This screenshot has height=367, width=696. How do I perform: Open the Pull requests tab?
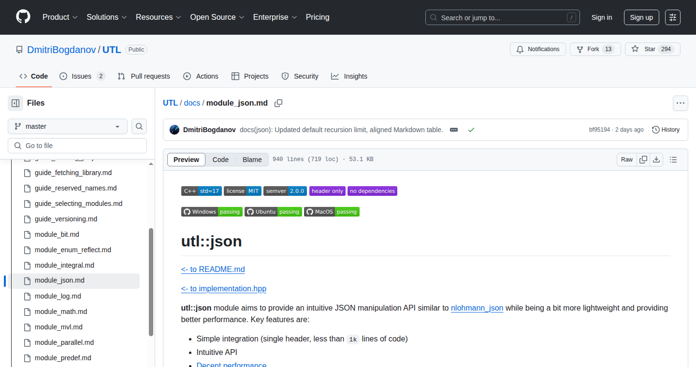tap(144, 76)
